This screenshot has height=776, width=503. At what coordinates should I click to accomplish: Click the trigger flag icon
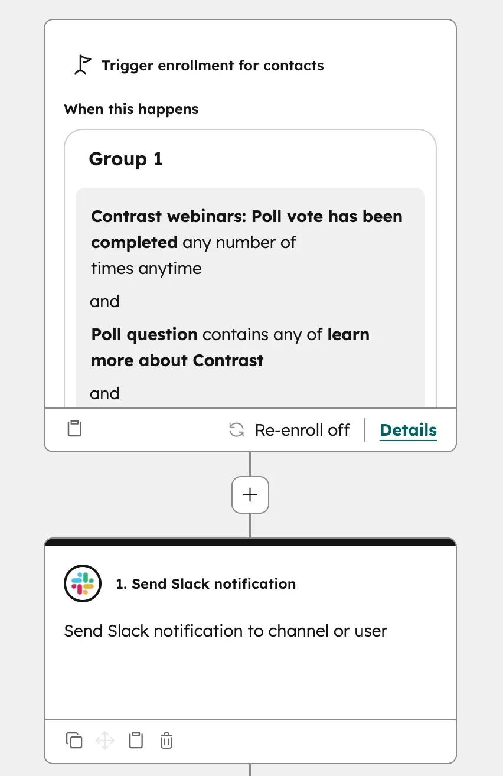[83, 64]
